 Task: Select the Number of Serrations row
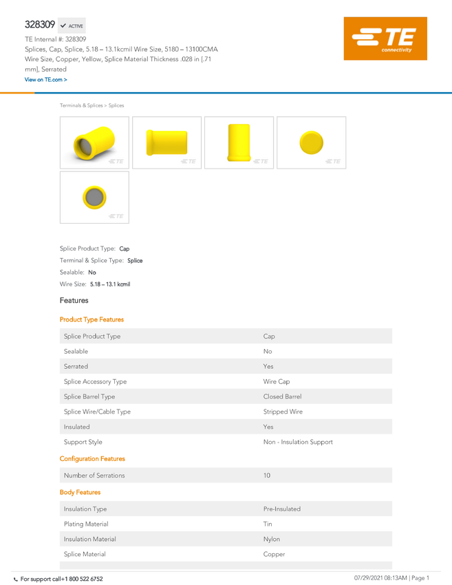coord(226,476)
